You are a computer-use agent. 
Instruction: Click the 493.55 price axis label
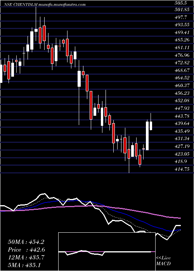(x=182, y=25)
